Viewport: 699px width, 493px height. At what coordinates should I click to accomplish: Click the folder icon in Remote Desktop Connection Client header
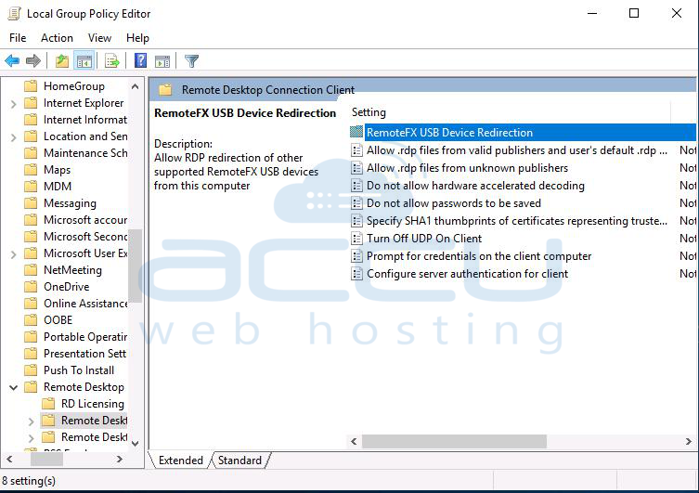[165, 90]
